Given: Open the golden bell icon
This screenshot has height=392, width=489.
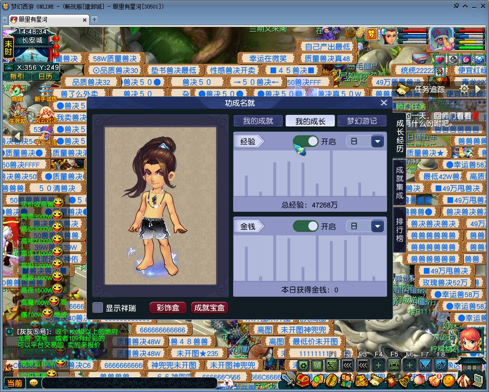Looking at the screenshot, I should click(x=405, y=380).
